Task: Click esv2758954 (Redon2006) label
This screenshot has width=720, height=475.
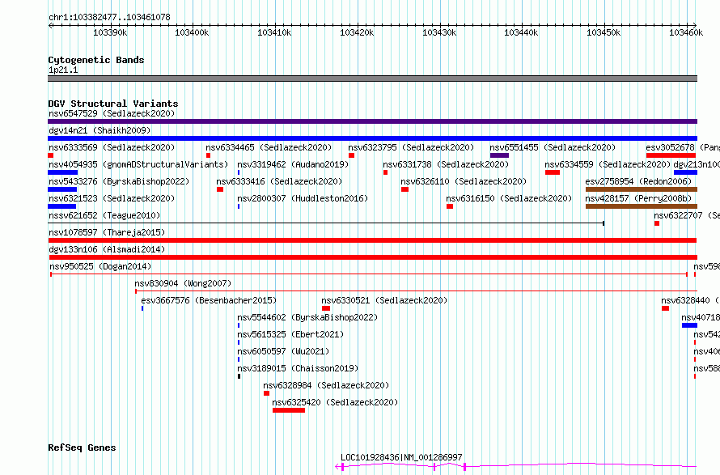Action: (x=638, y=181)
